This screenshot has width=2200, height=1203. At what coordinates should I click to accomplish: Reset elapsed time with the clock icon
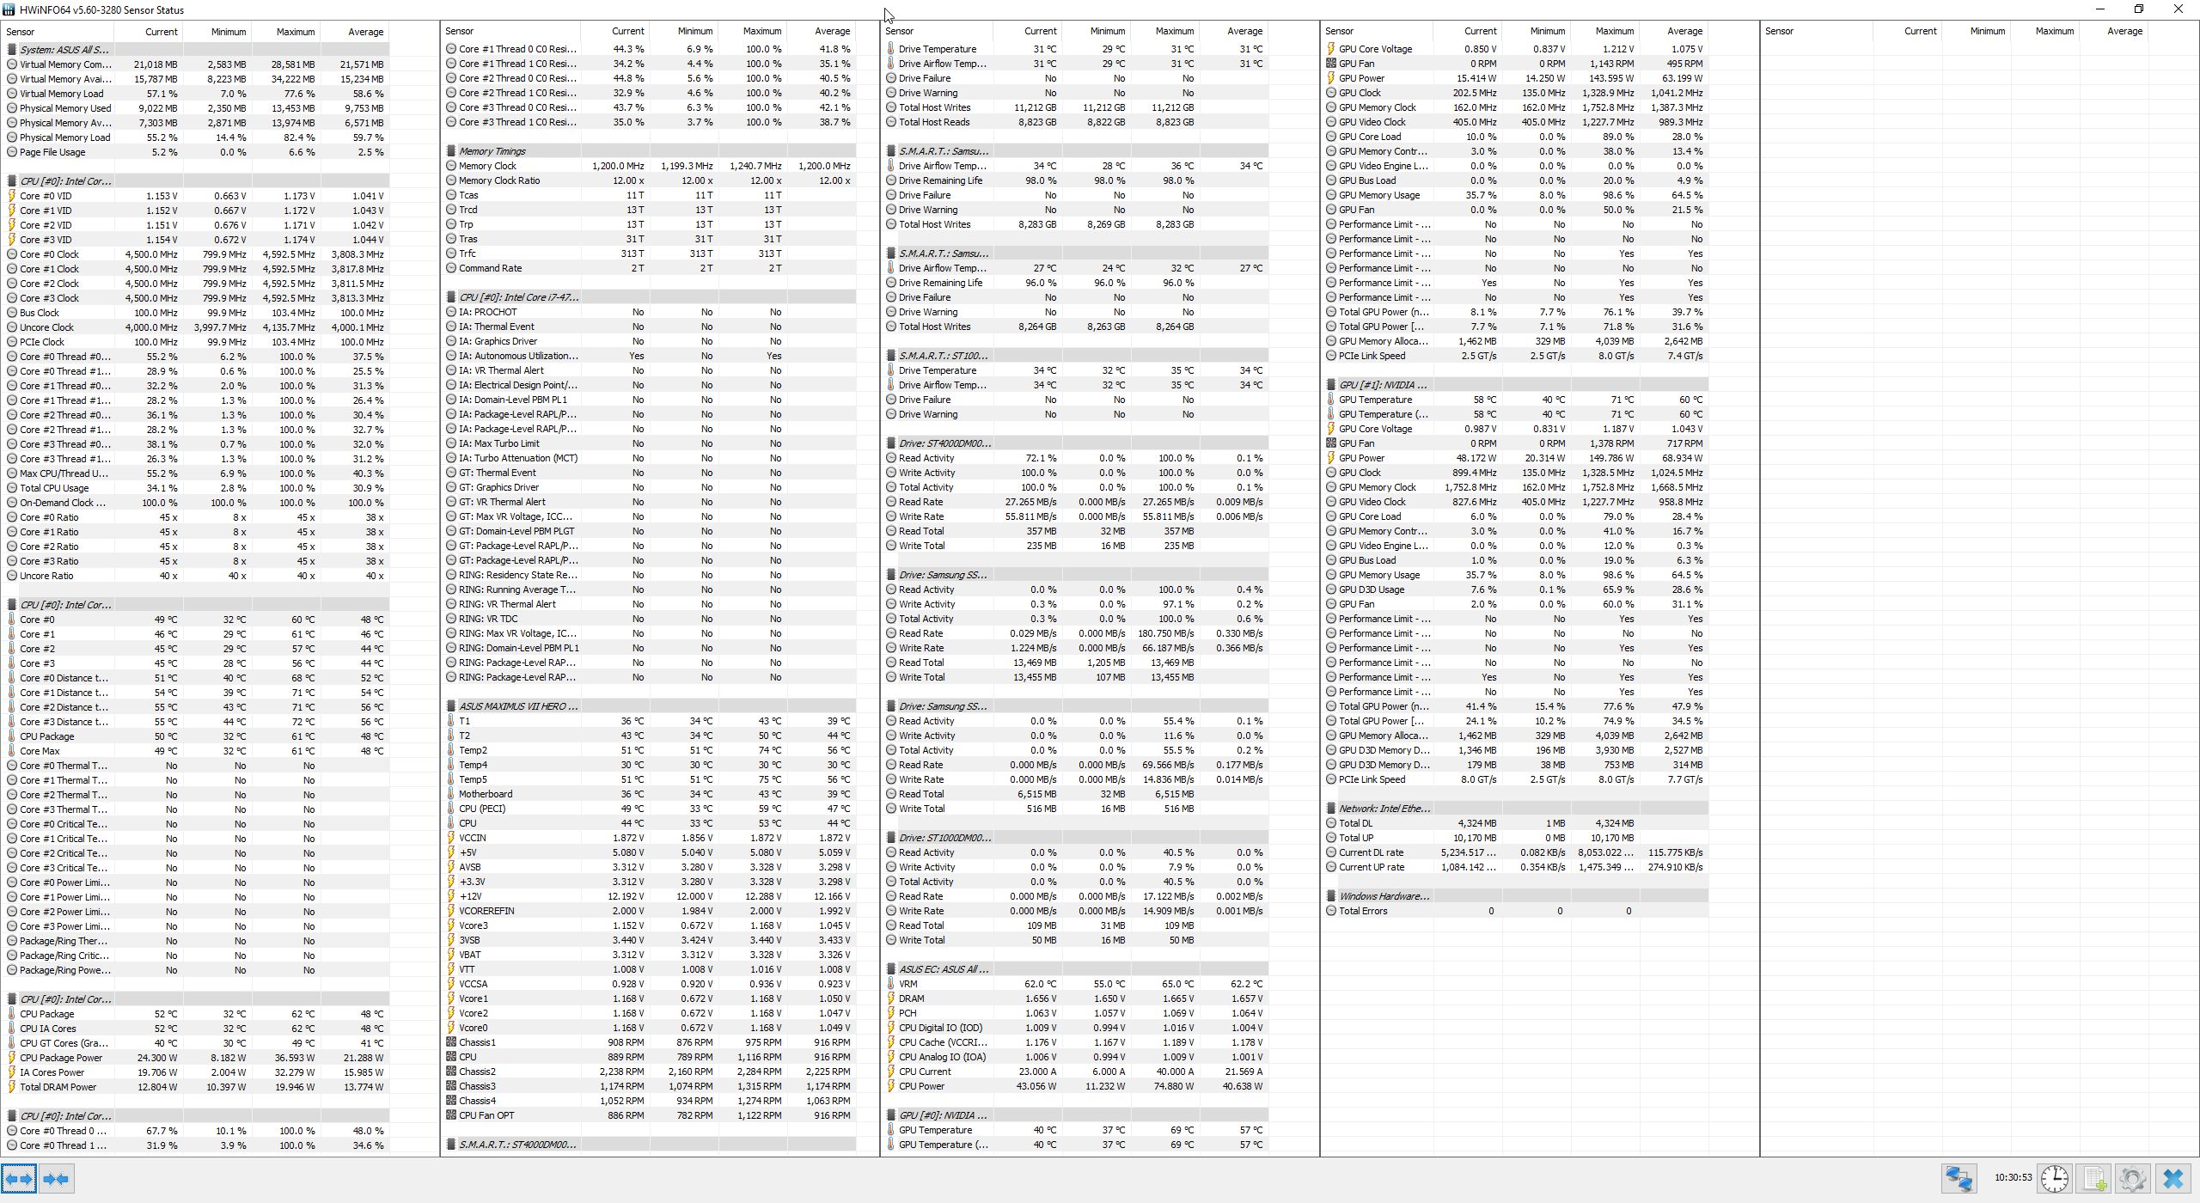(x=2054, y=1178)
